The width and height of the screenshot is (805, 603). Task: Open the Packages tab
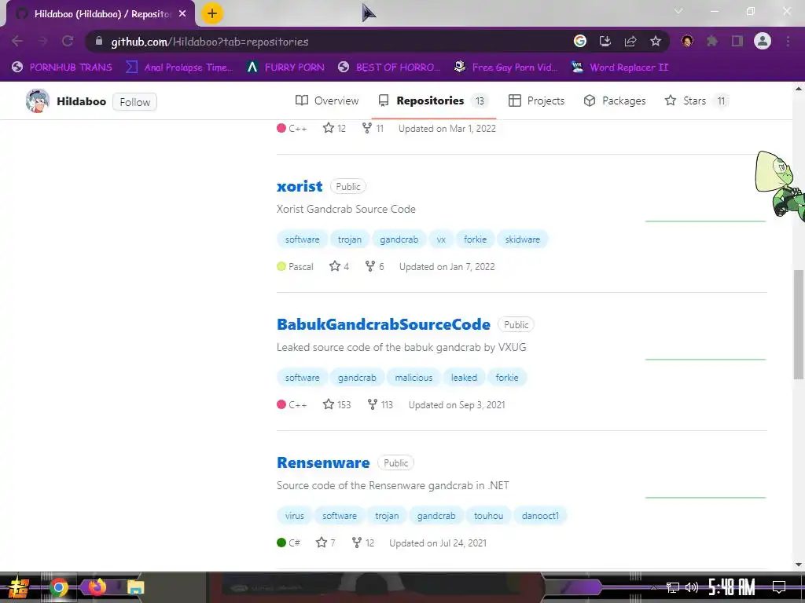tap(615, 100)
